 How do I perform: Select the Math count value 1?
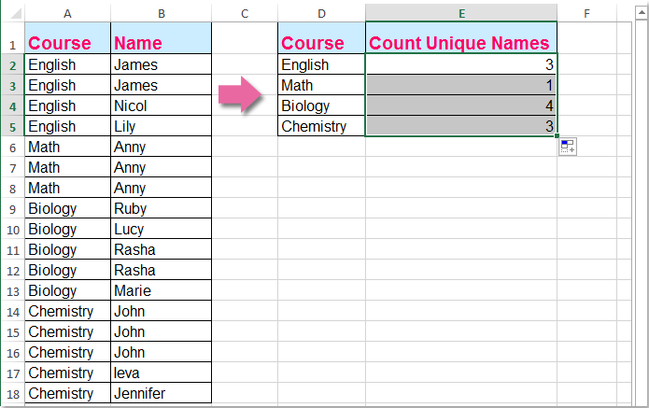pos(461,85)
